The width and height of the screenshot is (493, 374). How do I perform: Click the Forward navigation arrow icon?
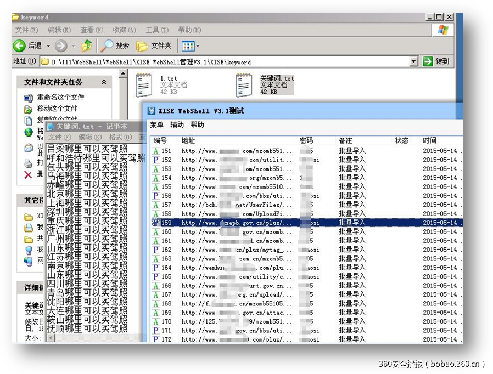click(x=60, y=46)
